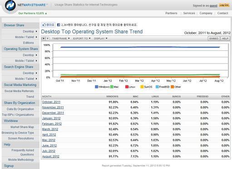This screenshot has width=232, height=169.
Task: Go to previous period with left arrow
Action: click(44, 39)
